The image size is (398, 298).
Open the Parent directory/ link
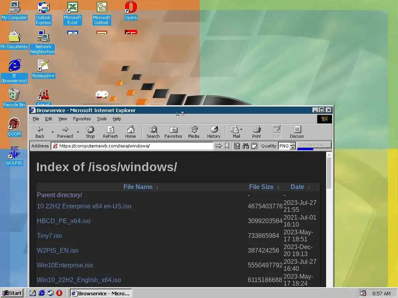coord(59,195)
